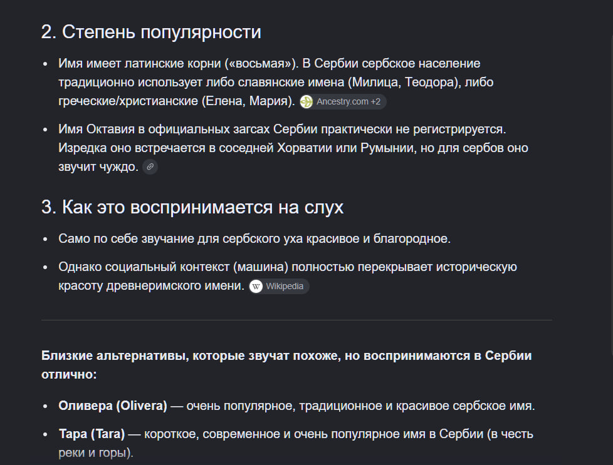Click the bold name «Тара (Tara)»
613x465 pixels.
92,434
